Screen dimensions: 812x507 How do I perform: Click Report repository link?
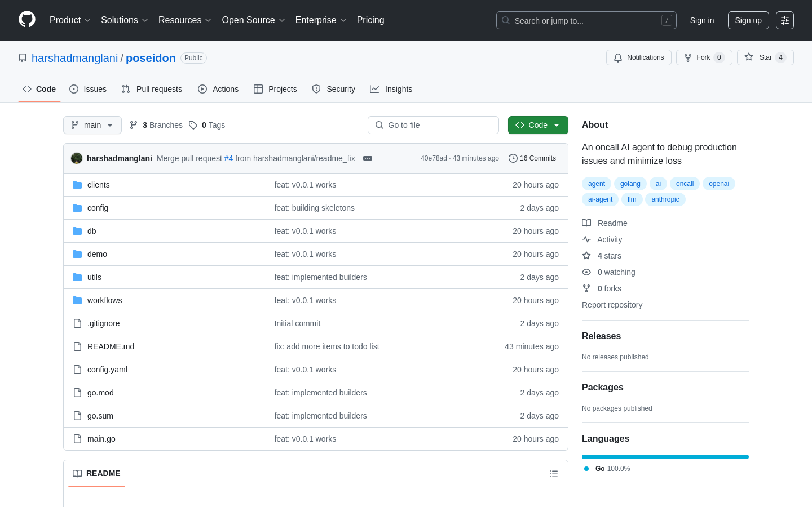pos(612,305)
